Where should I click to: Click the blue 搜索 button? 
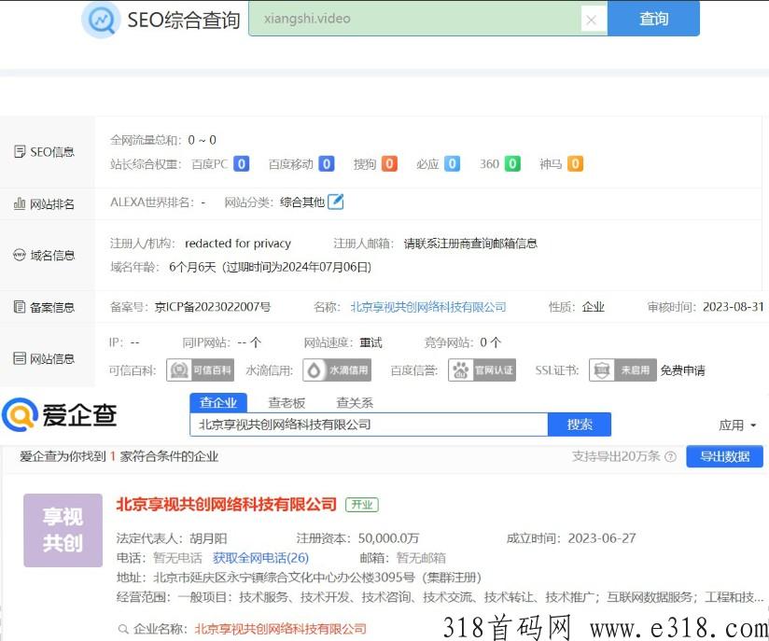coord(580,425)
